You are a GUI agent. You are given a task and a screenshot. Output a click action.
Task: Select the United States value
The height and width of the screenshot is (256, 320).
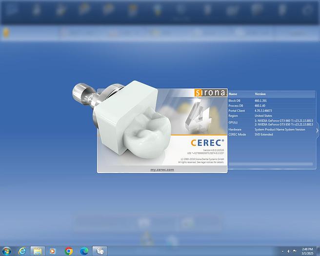pos(263,116)
